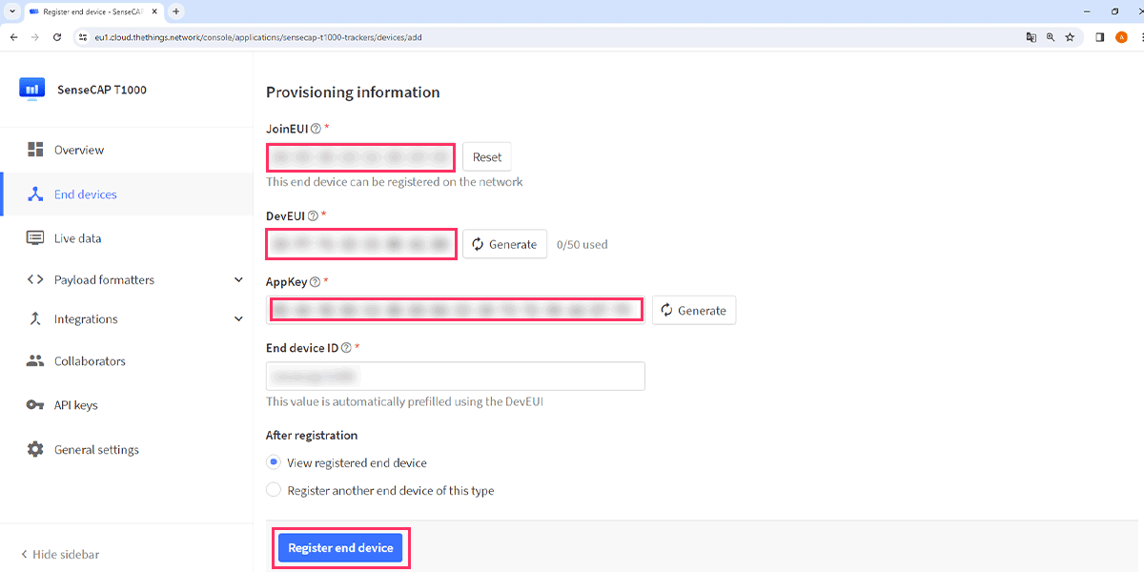
Task: Click the site info icon in address bar
Action: pos(84,37)
